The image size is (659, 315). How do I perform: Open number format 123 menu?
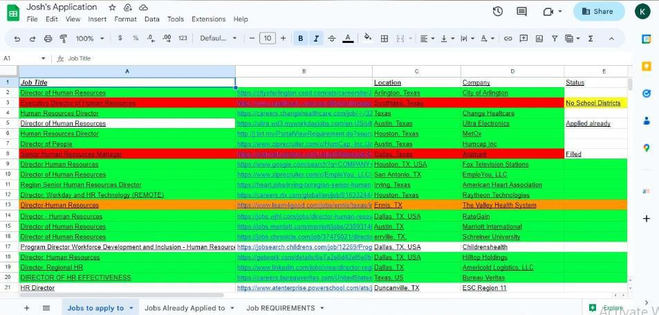[x=183, y=38]
